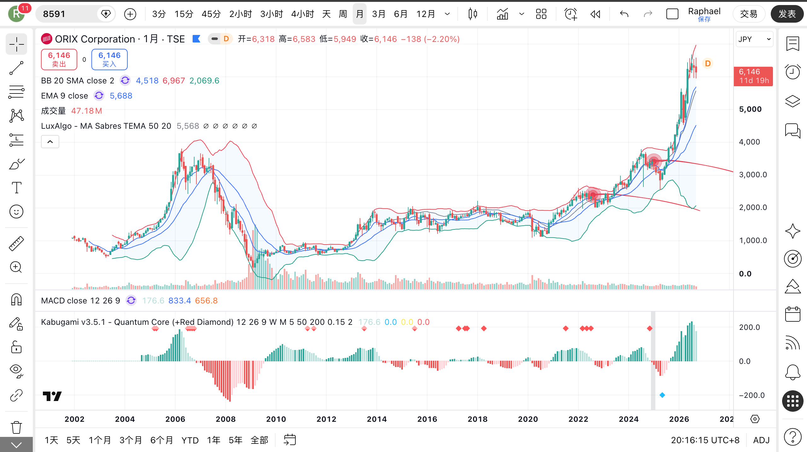The image size is (807, 452).
Task: Select the text annotation tool
Action: [16, 188]
